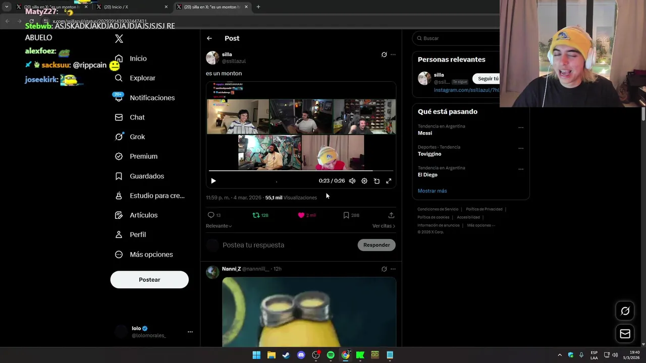Play the video in the post
Image resolution: width=646 pixels, height=363 pixels.
213,181
